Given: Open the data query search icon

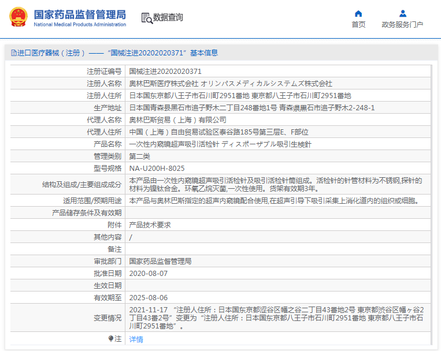Looking at the screenshot, I should tap(147, 18).
